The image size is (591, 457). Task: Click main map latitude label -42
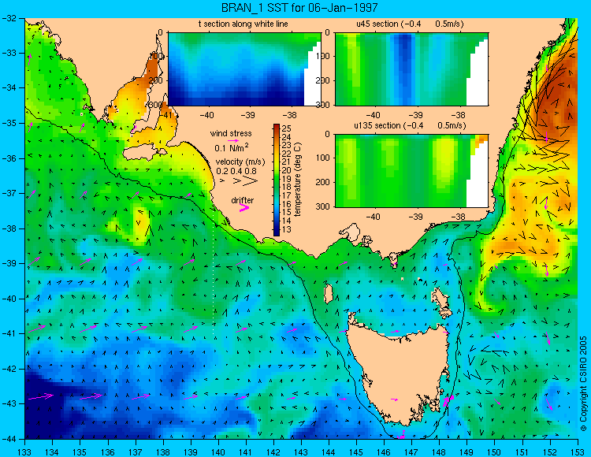9,369
